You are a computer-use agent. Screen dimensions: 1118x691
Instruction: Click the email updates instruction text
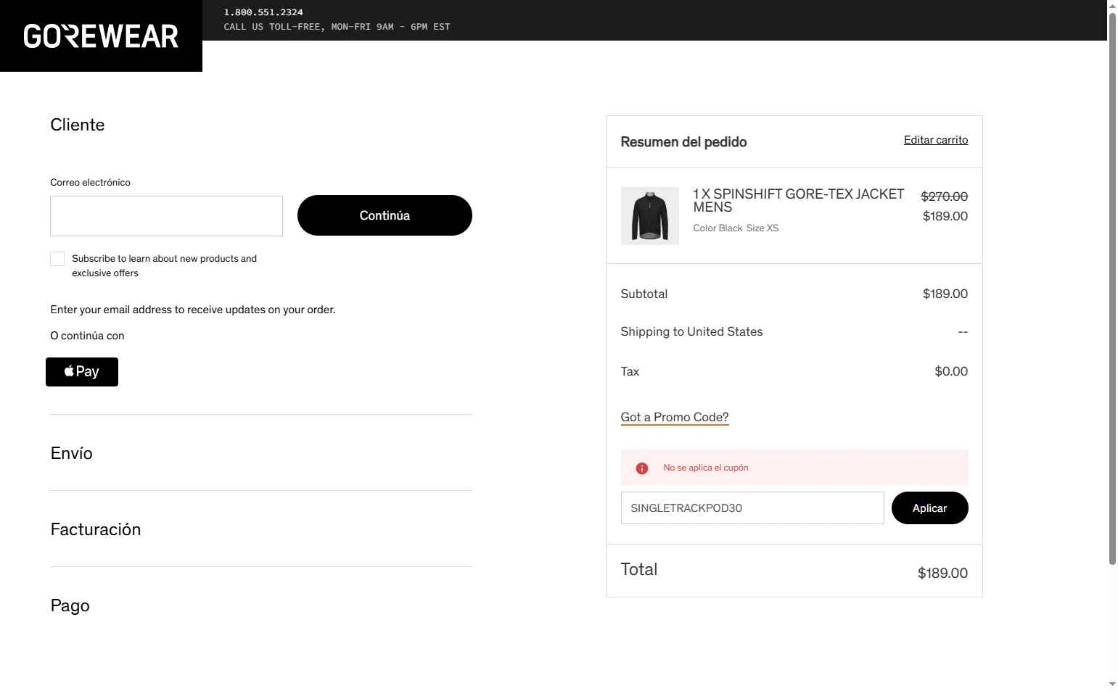coord(193,310)
